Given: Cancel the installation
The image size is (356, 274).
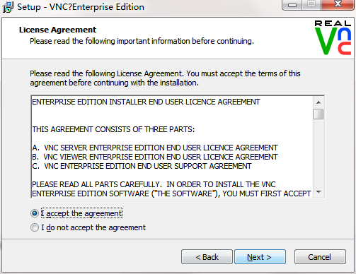Looking at the screenshot, I should [x=320, y=257].
